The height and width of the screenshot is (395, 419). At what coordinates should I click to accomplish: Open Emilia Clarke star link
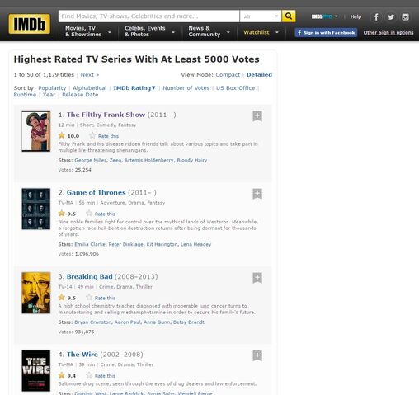coord(90,244)
